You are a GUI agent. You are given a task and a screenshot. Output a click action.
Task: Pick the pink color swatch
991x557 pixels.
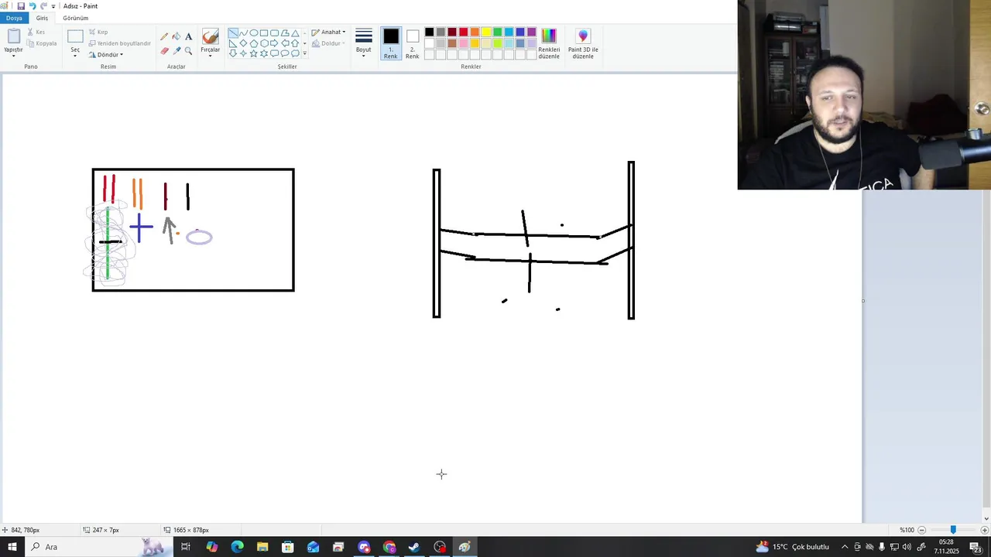coord(463,43)
